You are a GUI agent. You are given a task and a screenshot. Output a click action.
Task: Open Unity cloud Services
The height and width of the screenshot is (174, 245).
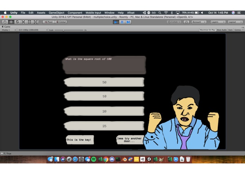coord(186,22)
